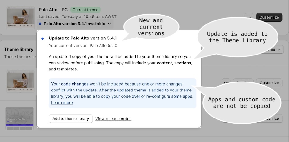Image resolution: width=289 pixels, height=142 pixels.
Task: Click the Theme library heading
Action: coord(19,49)
